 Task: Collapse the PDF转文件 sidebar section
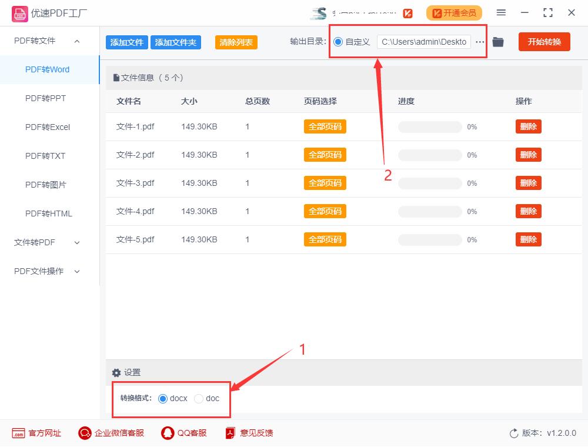coord(76,41)
